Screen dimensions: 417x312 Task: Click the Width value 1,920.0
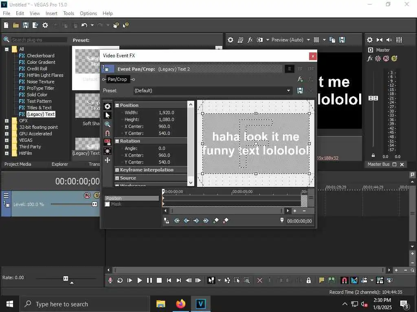tap(167, 113)
